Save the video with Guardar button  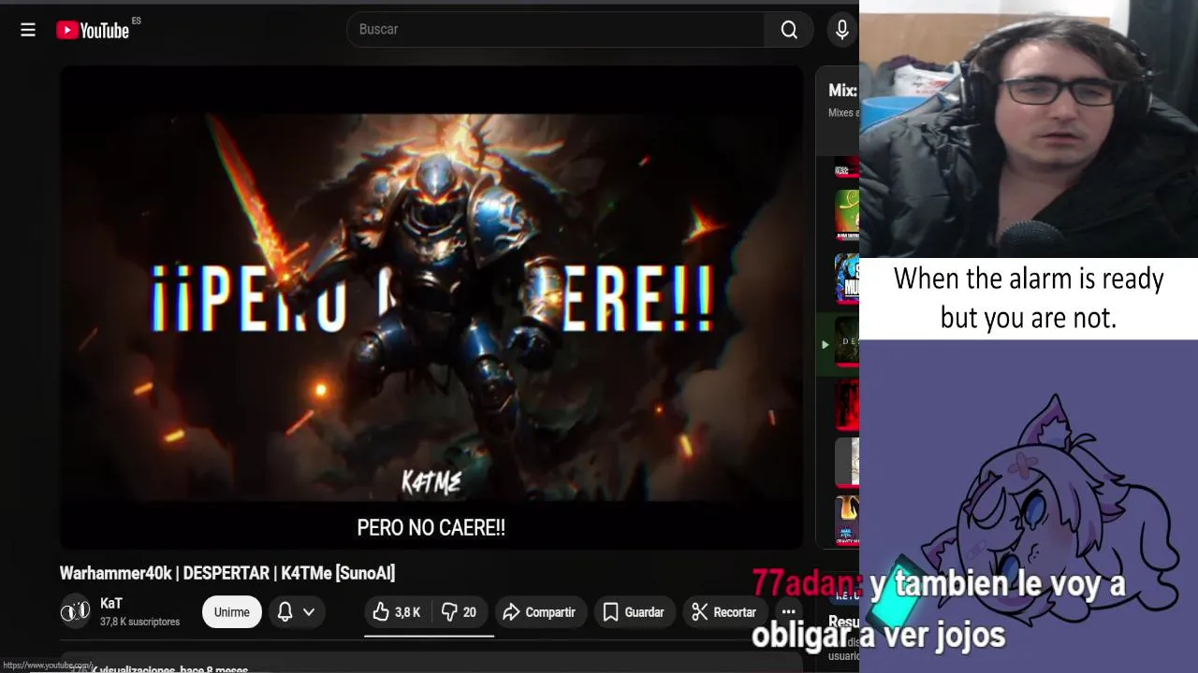pyautogui.click(x=635, y=612)
